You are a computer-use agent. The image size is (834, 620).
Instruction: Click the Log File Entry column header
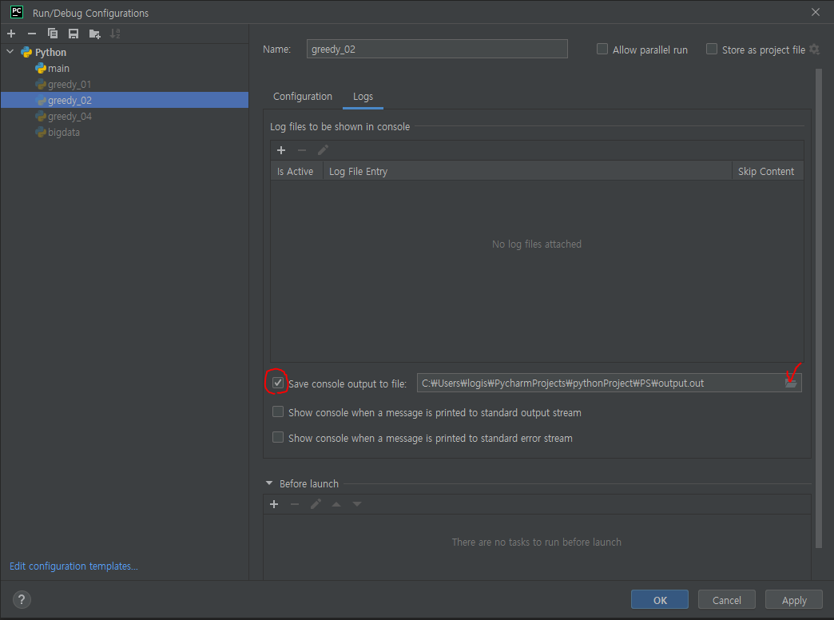(x=527, y=171)
